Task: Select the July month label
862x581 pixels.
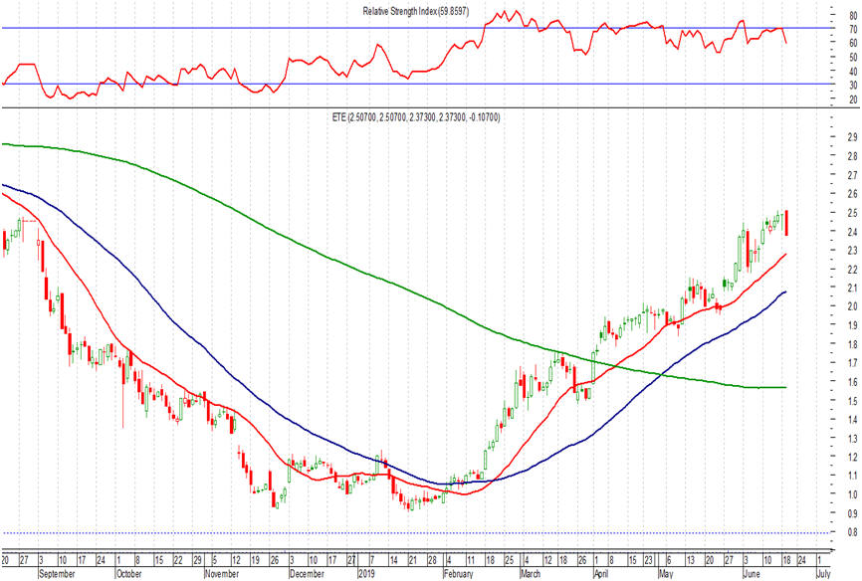Action: [823, 574]
